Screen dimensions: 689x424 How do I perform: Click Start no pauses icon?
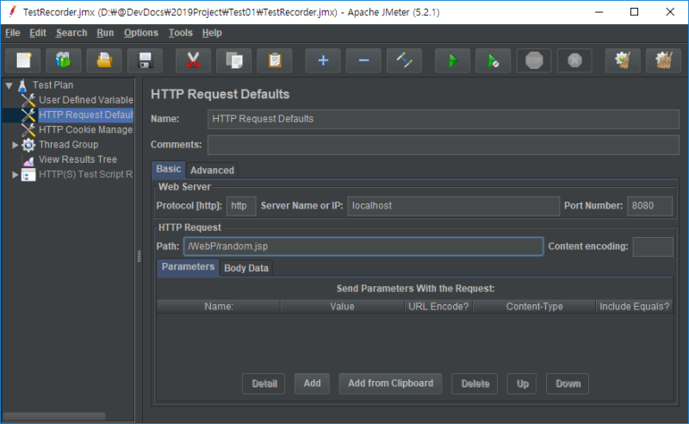coord(493,60)
